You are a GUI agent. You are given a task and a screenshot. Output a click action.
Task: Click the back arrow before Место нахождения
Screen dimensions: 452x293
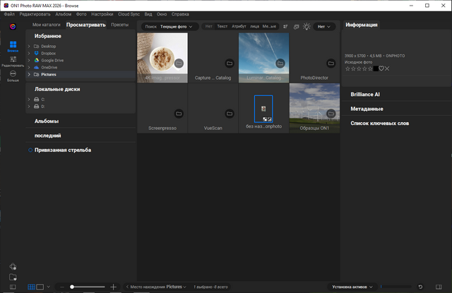(x=127, y=287)
